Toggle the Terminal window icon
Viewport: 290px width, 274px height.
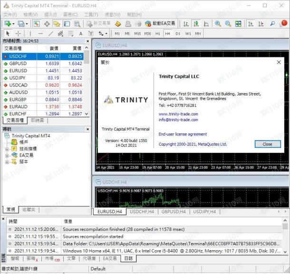tap(67, 24)
